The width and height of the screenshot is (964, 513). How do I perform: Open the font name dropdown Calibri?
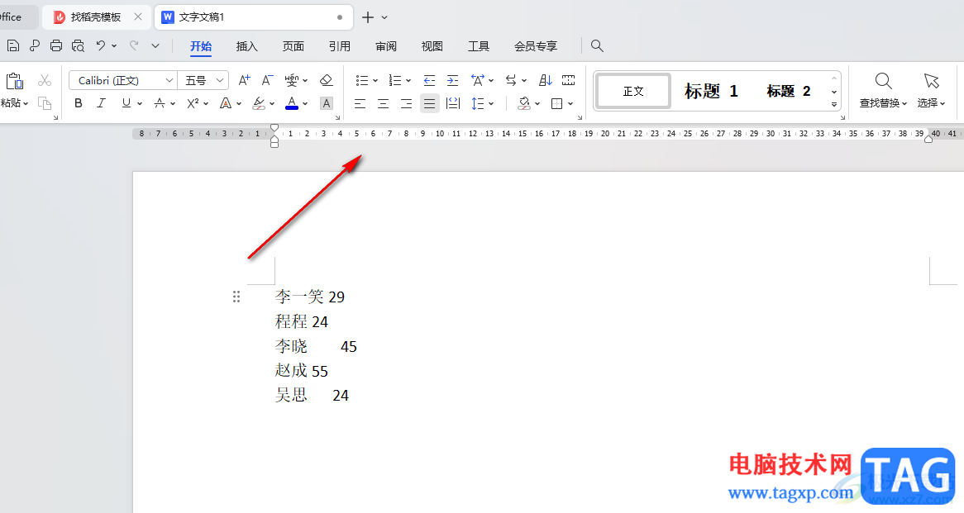click(x=169, y=80)
